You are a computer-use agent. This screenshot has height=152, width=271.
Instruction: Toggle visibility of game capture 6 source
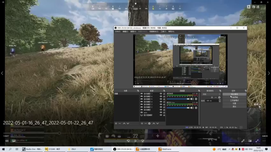pyautogui.click(x=161, y=96)
